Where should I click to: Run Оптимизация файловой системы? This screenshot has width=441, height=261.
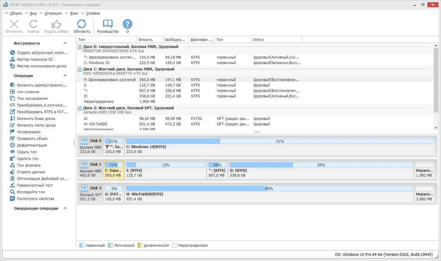coord(39,179)
